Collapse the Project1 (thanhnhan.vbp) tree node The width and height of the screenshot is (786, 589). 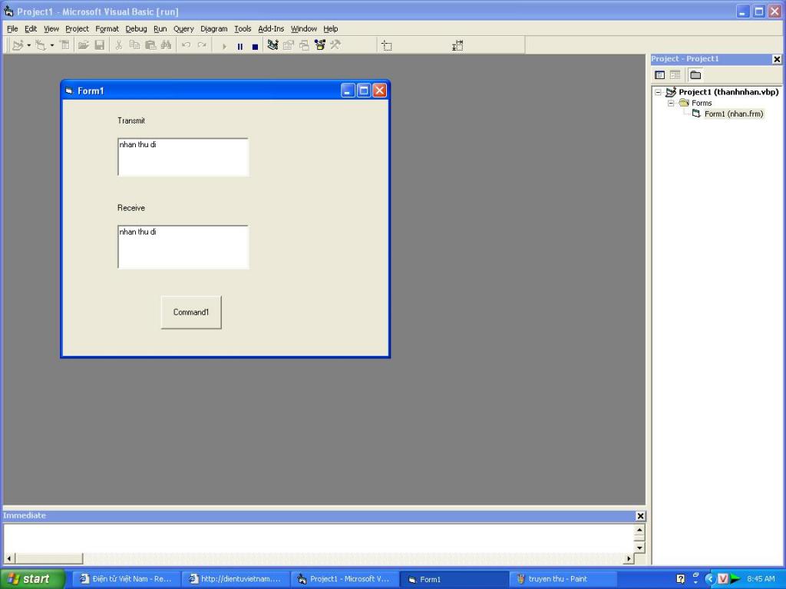point(658,92)
